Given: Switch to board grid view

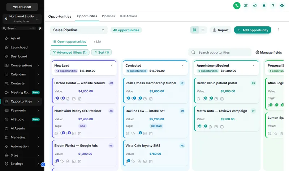Looking at the screenshot, I should click(194, 30).
